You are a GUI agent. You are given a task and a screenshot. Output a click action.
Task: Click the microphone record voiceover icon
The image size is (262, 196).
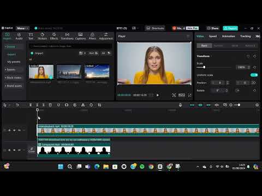pyautogui.click(x=180, y=105)
